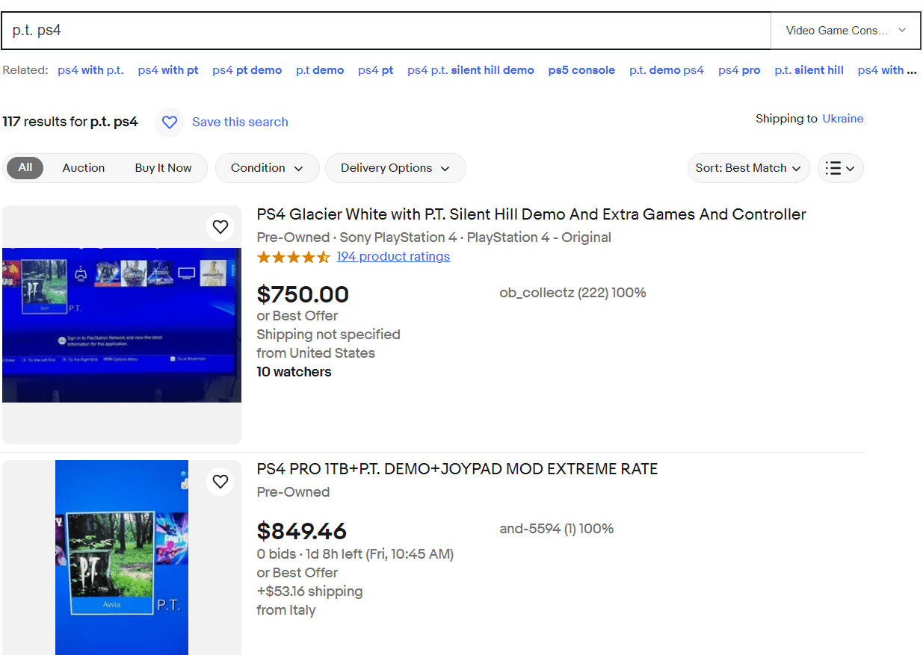Image resolution: width=923 pixels, height=655 pixels.
Task: Click '10 watchers' text
Action: 294,372
